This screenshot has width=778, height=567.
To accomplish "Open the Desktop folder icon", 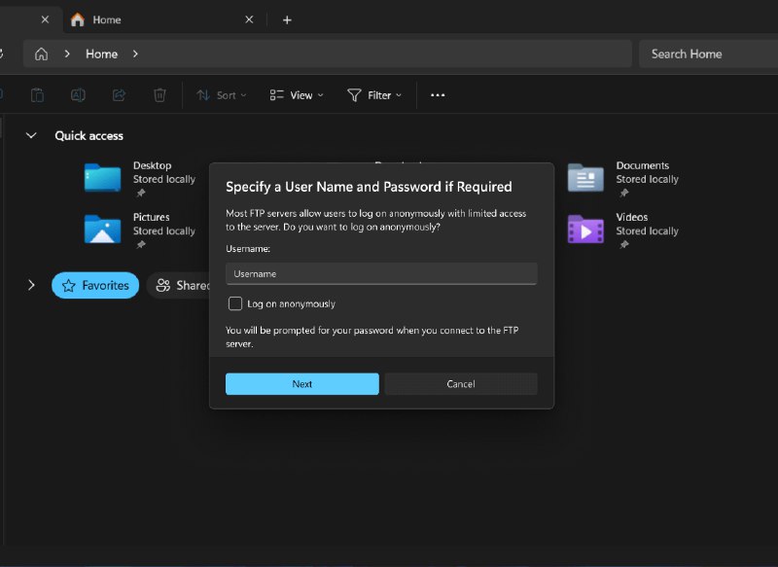I will [102, 177].
